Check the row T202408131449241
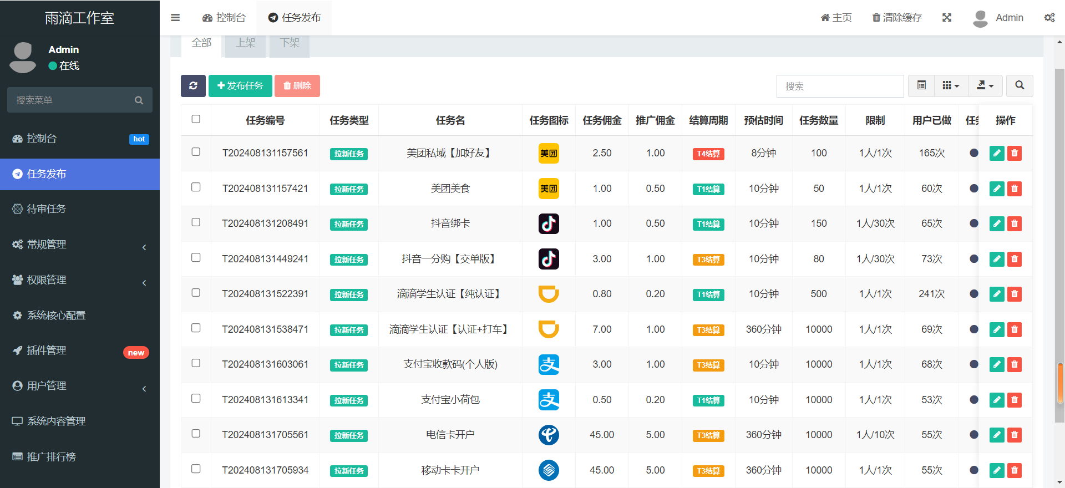 click(x=196, y=258)
